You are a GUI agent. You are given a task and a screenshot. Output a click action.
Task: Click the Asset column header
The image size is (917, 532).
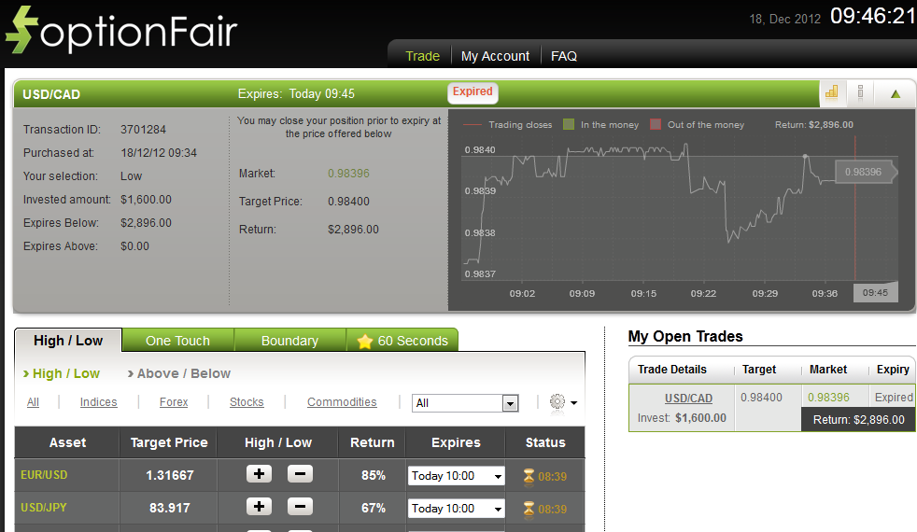[67, 442]
